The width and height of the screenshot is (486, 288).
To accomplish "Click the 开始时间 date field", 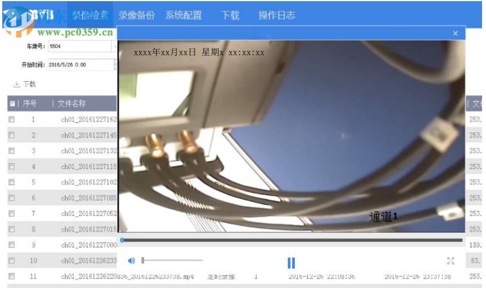I will click(81, 65).
